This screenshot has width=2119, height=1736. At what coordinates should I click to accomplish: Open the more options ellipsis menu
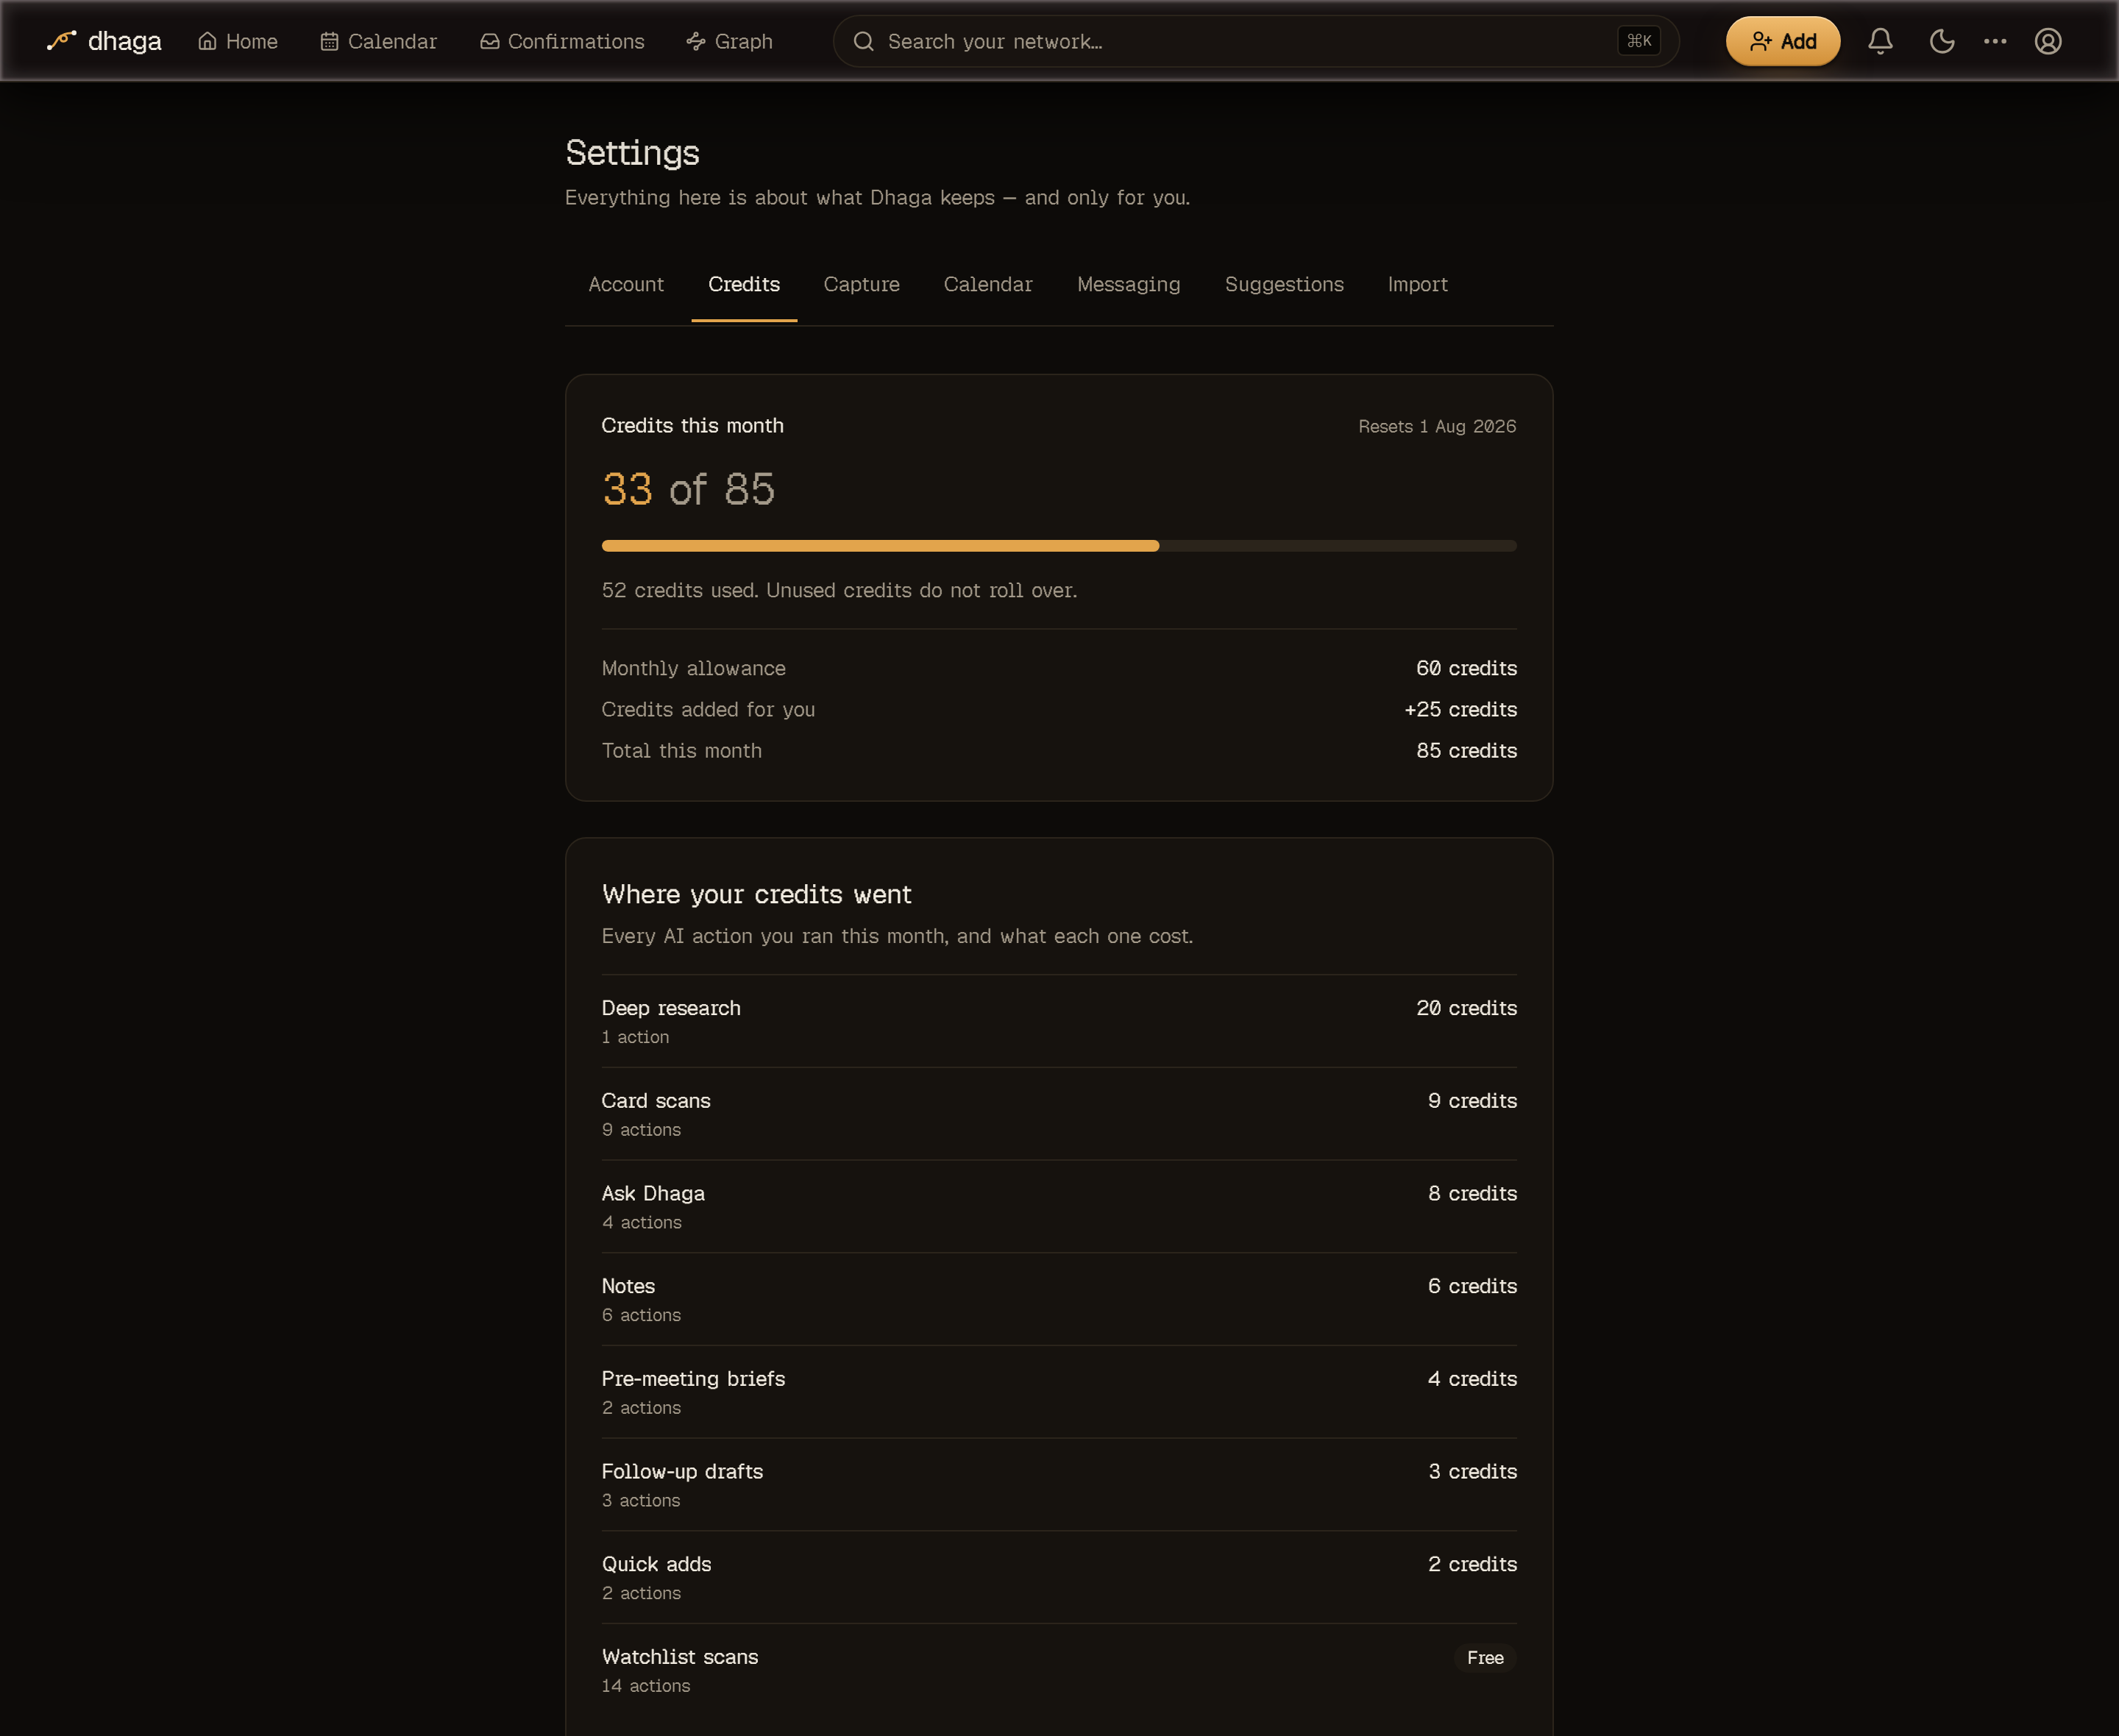(1995, 41)
